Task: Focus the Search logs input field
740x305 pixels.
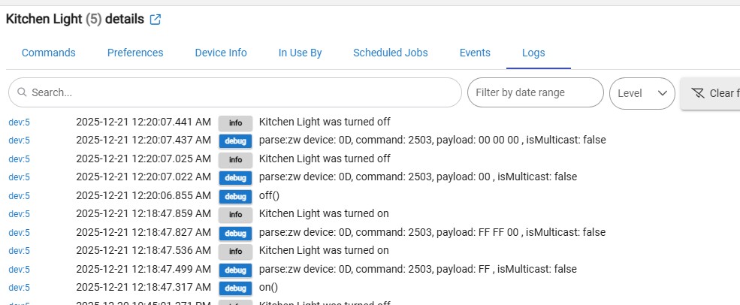Action: pyautogui.click(x=240, y=92)
